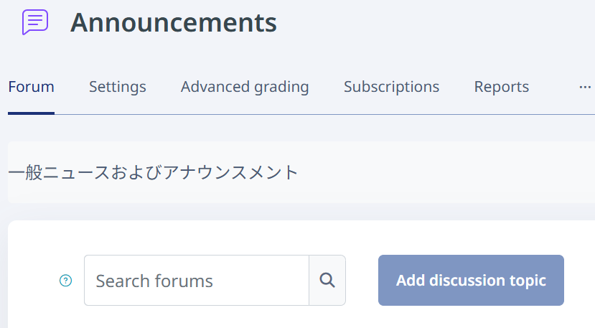Start a new discussion topic
The image size is (595, 328).
(471, 280)
